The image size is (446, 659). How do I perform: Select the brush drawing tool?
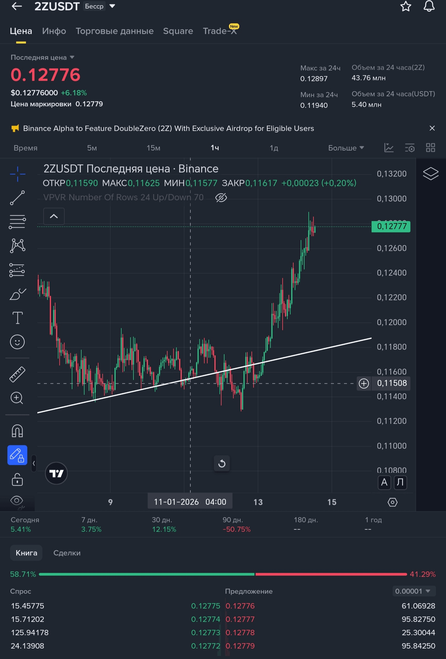point(17,294)
